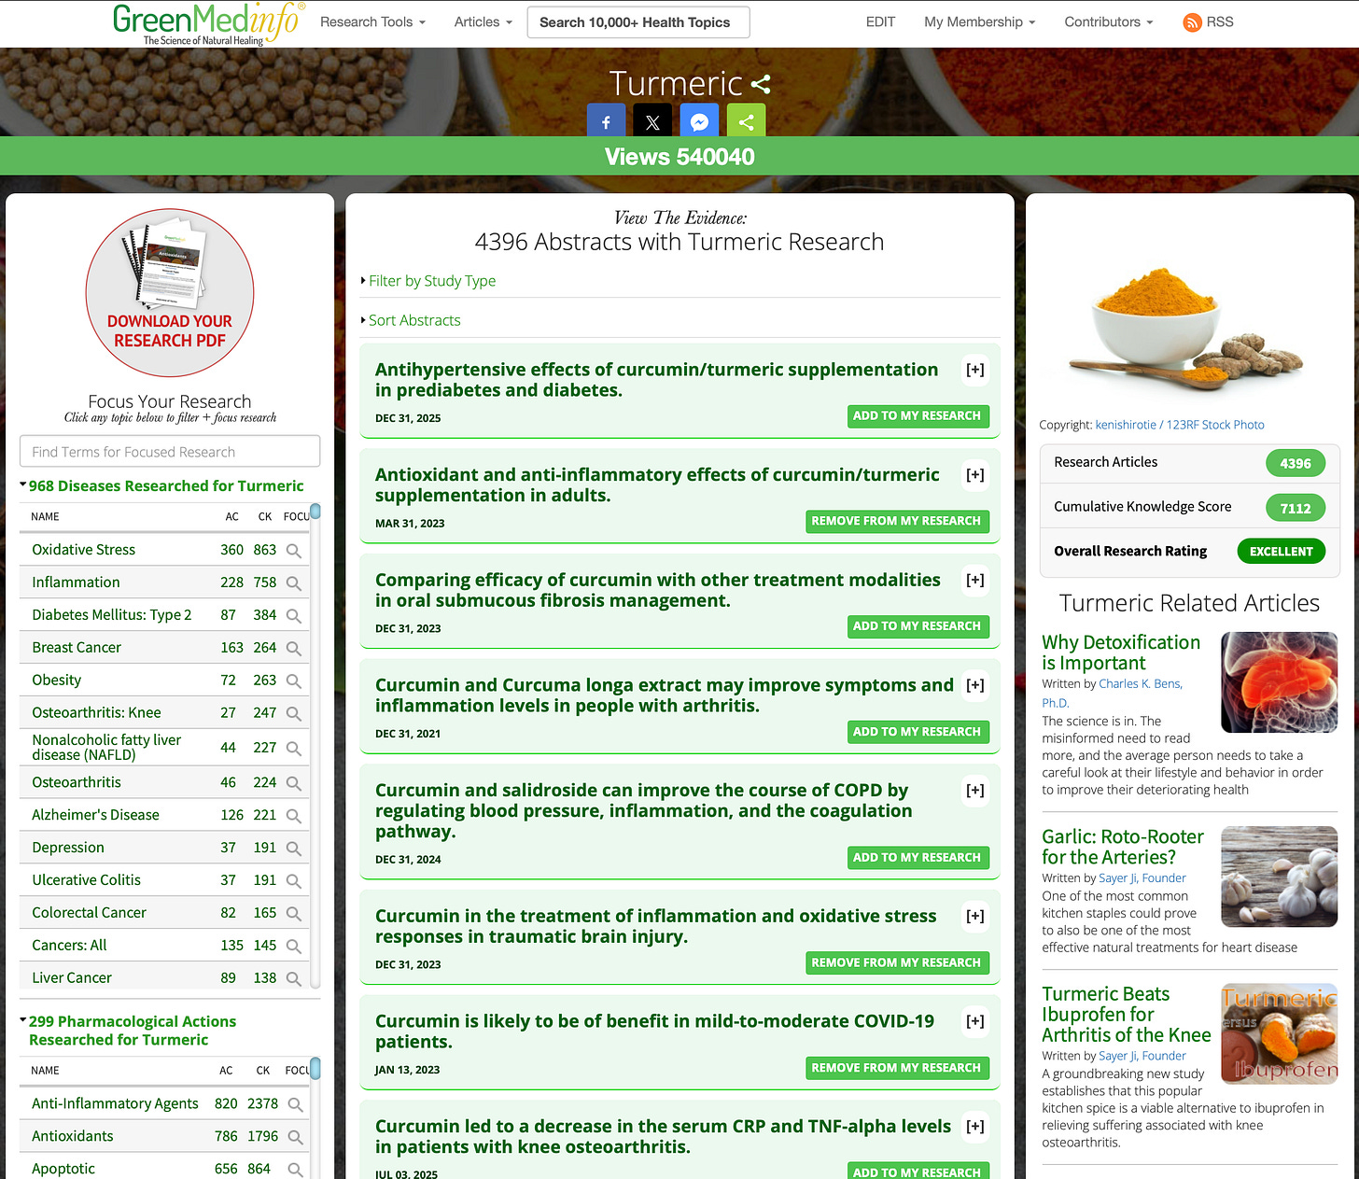
Task: Add knee osteoarthritis CRP abstract to research
Action: point(918,1172)
